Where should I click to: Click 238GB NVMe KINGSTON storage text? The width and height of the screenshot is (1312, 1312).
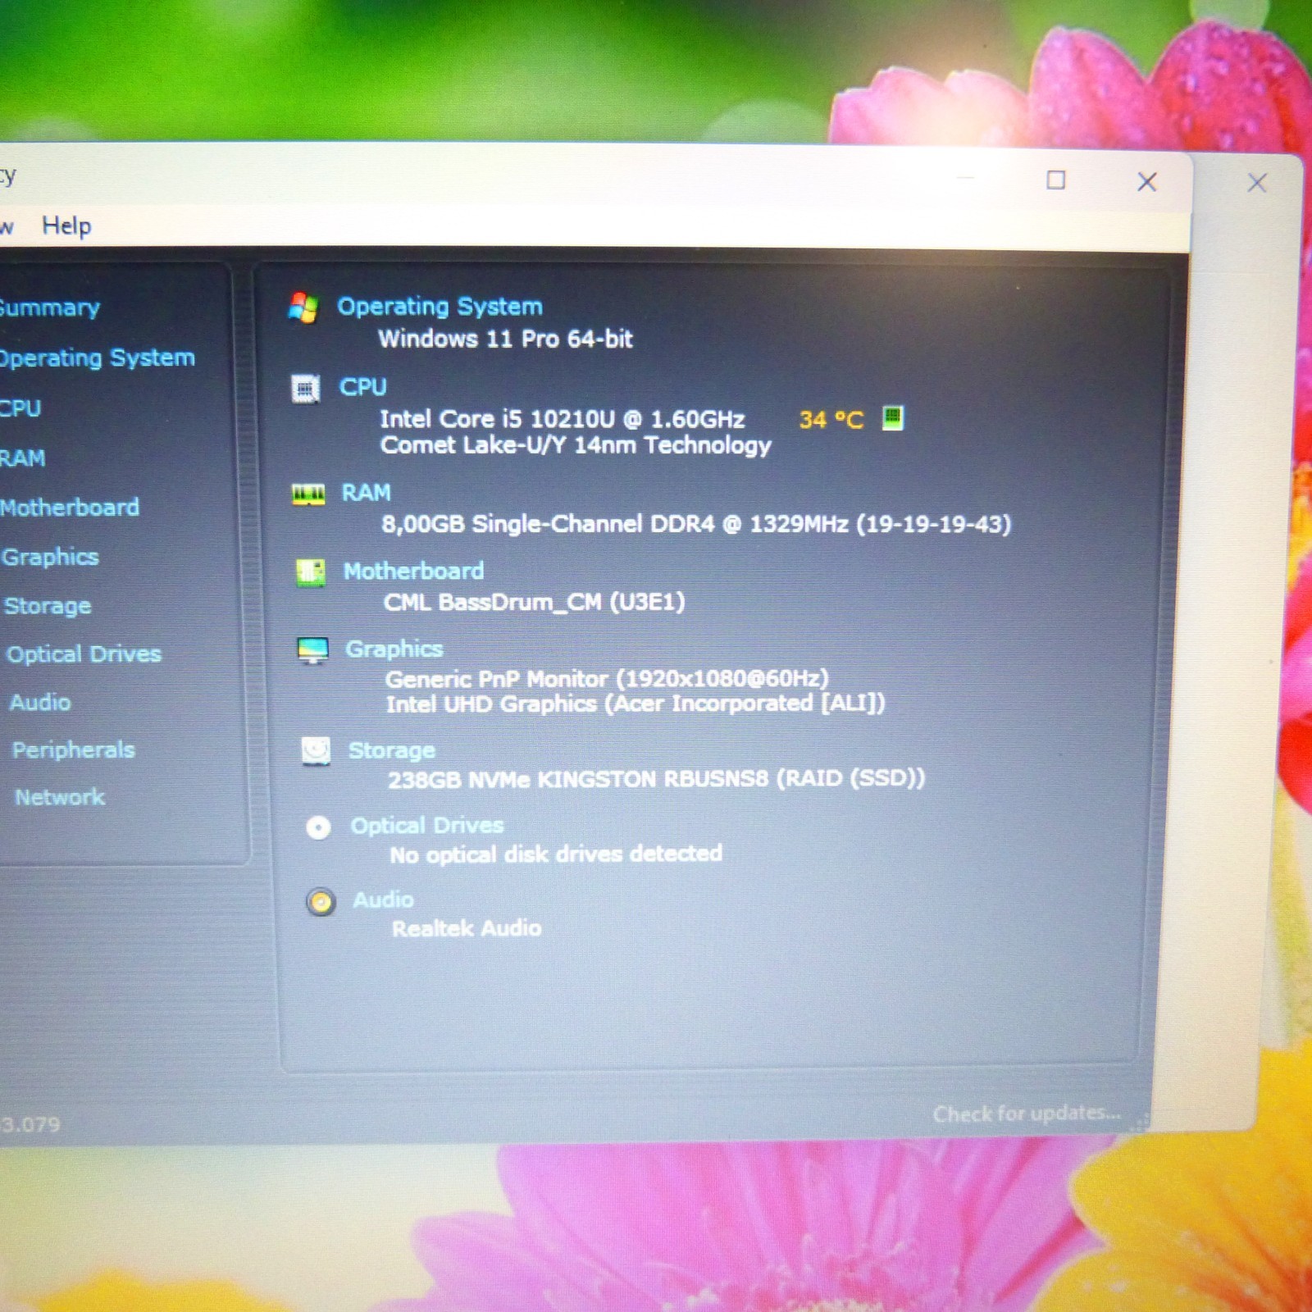coord(656,779)
